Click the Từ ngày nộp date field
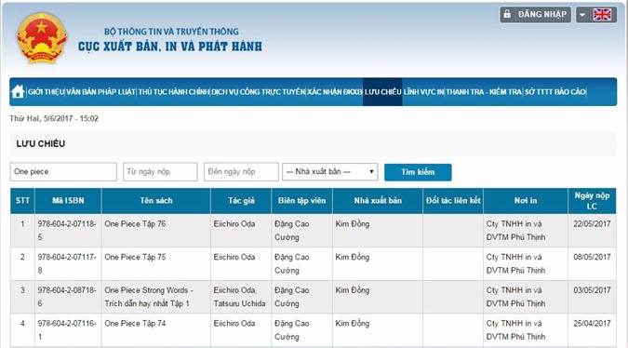Image resolution: width=628 pixels, height=348 pixels. [x=160, y=172]
